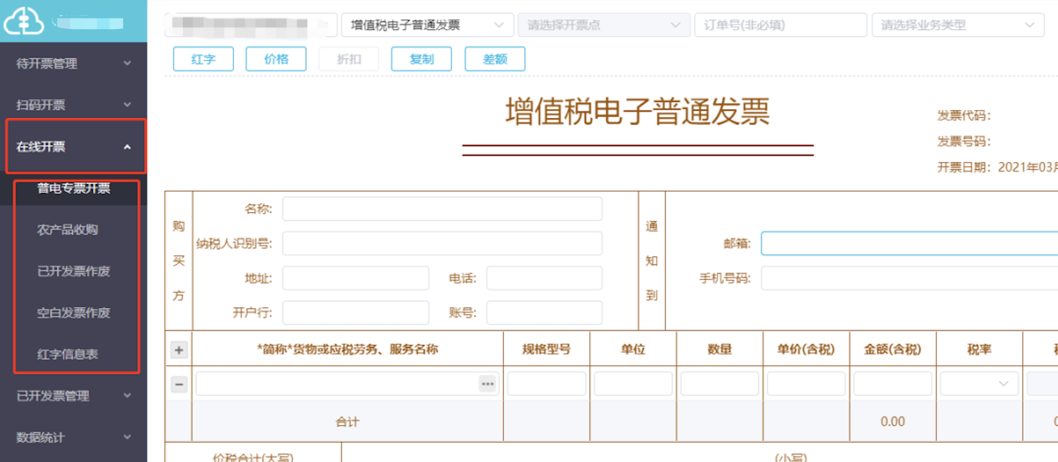1058x462 pixels.
Task: Click the 复制 button
Action: [x=421, y=59]
